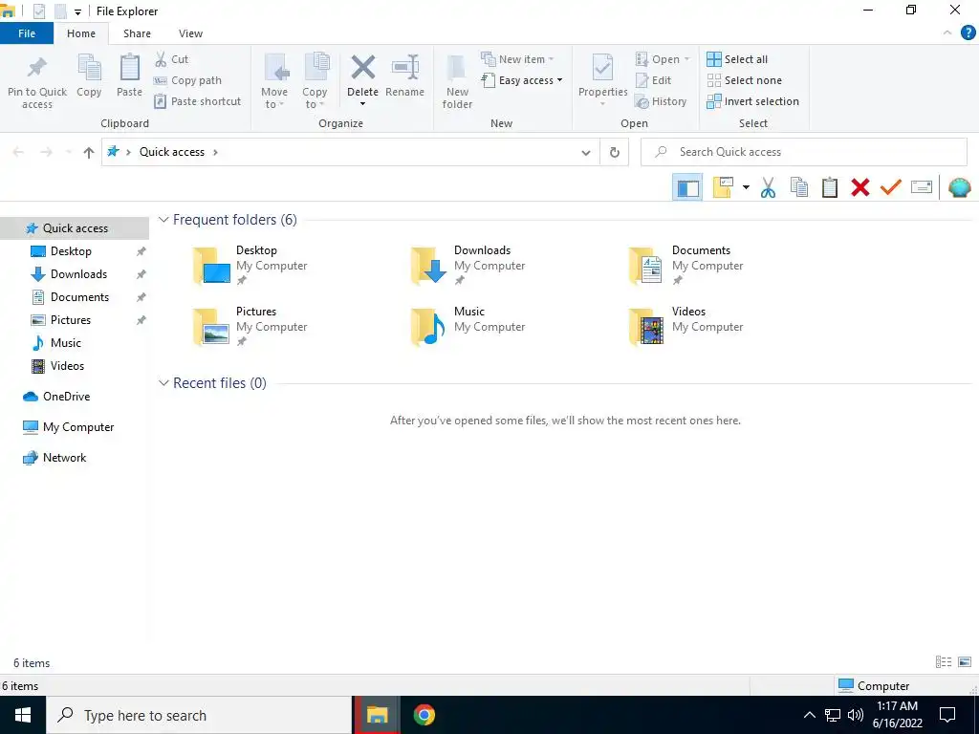This screenshot has width=979, height=734.
Task: Open the Easy access dropdown
Action: pos(521,80)
